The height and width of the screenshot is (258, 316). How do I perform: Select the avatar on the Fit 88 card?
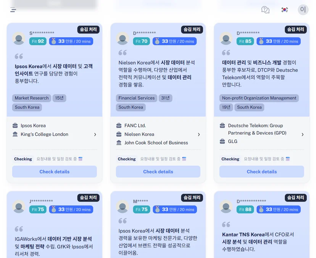[x=226, y=207]
